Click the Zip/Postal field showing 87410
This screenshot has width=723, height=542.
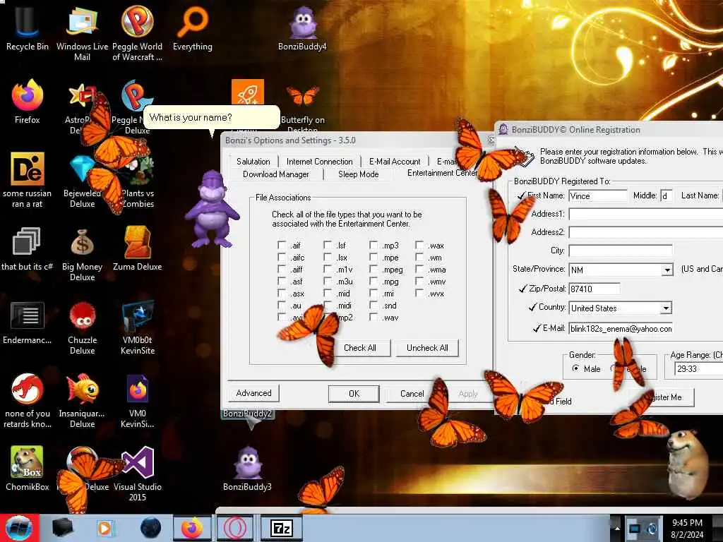tap(594, 289)
